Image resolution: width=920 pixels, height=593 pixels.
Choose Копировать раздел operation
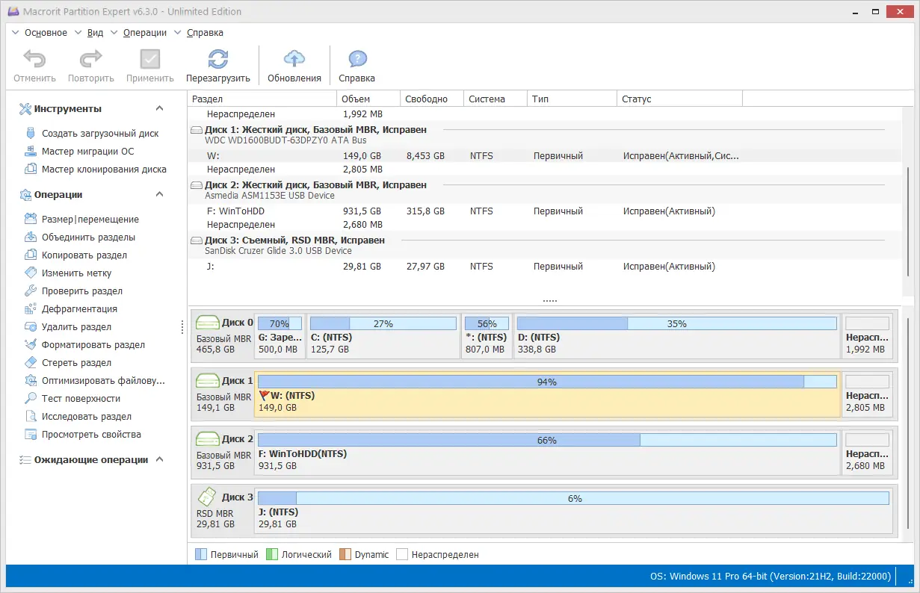tap(84, 255)
